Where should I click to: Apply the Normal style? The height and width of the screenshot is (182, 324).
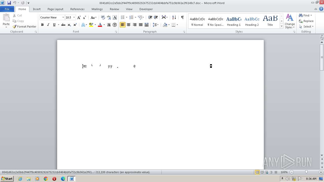pos(197,21)
